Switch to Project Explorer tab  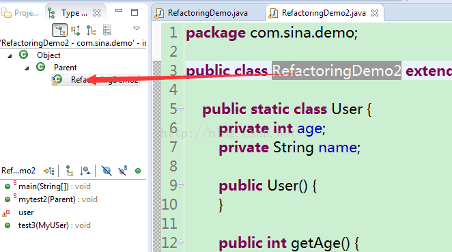pyautogui.click(x=20, y=13)
